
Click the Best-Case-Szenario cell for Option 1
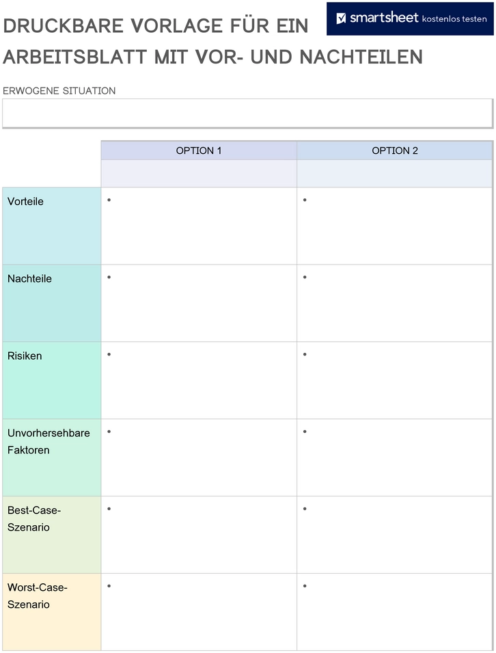point(199,535)
